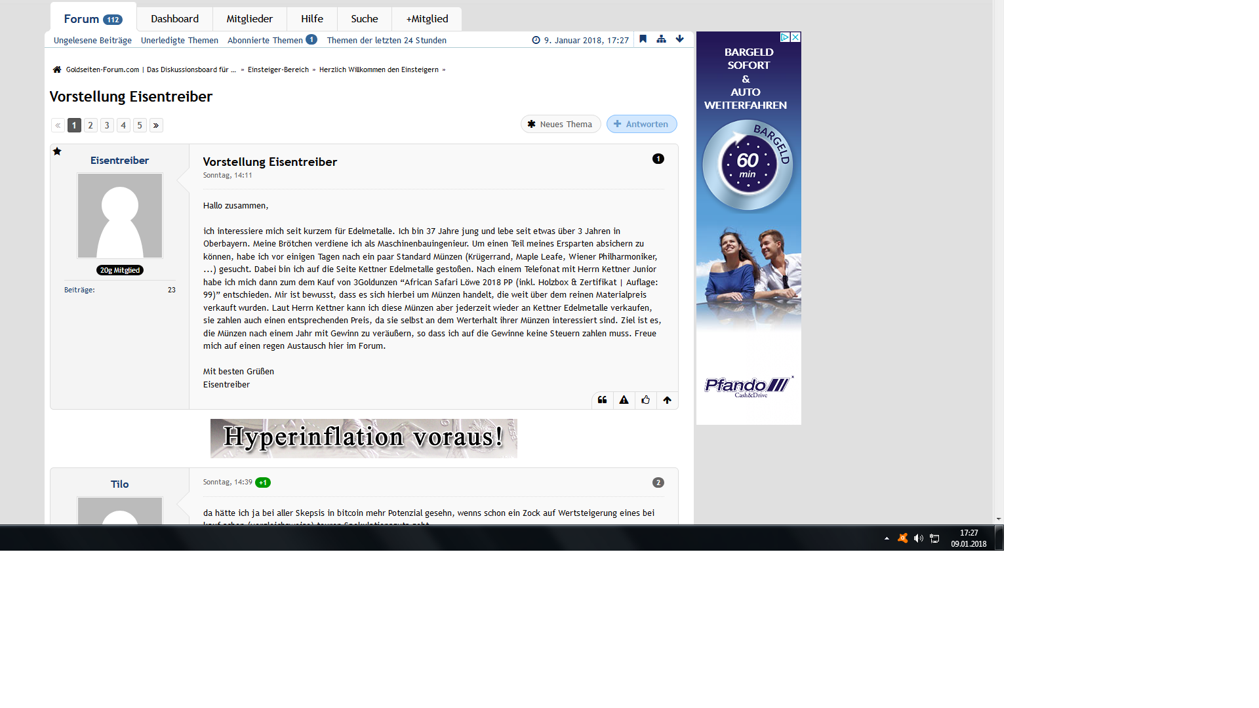Like the first post with the thumbs-up icon

645,400
